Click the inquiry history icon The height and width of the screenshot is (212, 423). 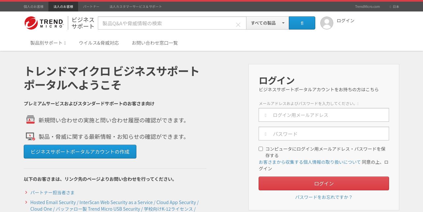click(x=30, y=119)
